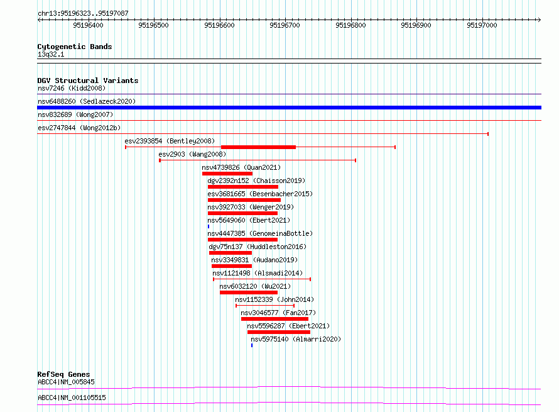Screen dimensions: 559x412
Task: Click the nsv7246 (Kidd2008) variant label
Action: (x=72, y=88)
